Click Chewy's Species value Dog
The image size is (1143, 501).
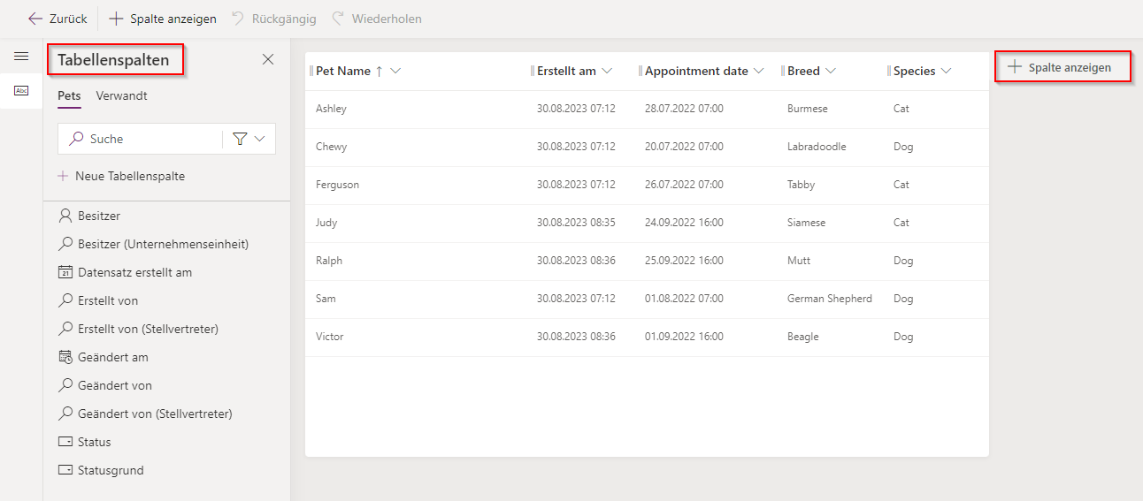point(903,147)
